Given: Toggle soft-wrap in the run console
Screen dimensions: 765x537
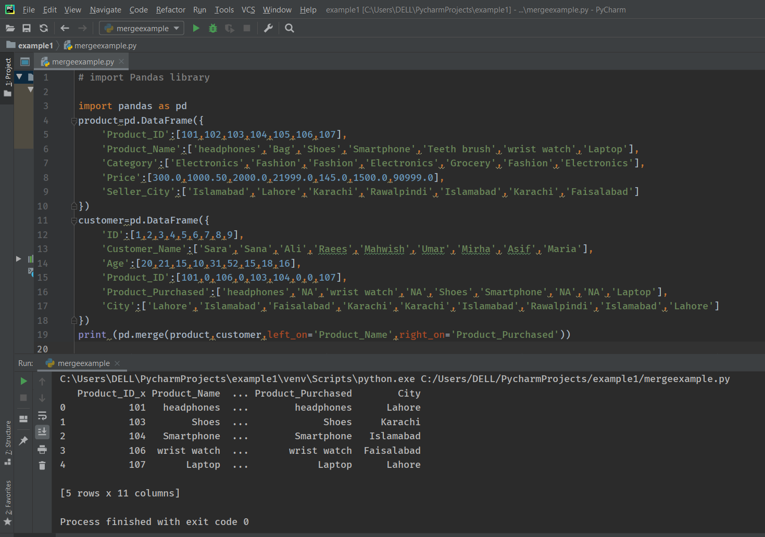Looking at the screenshot, I should click(x=42, y=416).
